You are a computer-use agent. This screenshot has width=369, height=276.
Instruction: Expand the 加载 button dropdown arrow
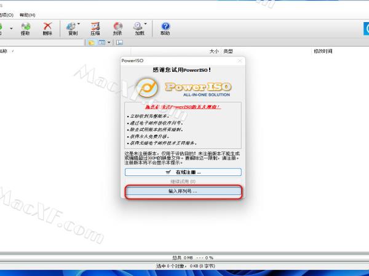point(145,24)
